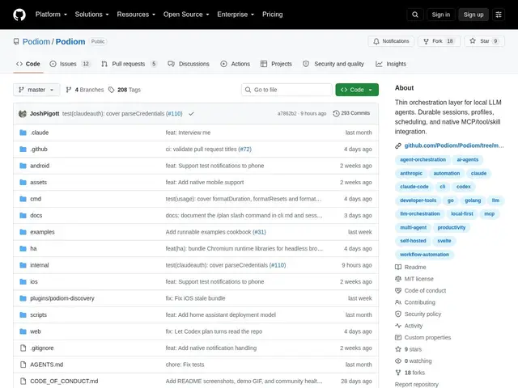Click the workflow-automation topic tag
This screenshot has width=518, height=388.
[424, 255]
